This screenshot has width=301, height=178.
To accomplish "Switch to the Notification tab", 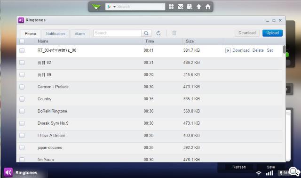I will [55, 33].
